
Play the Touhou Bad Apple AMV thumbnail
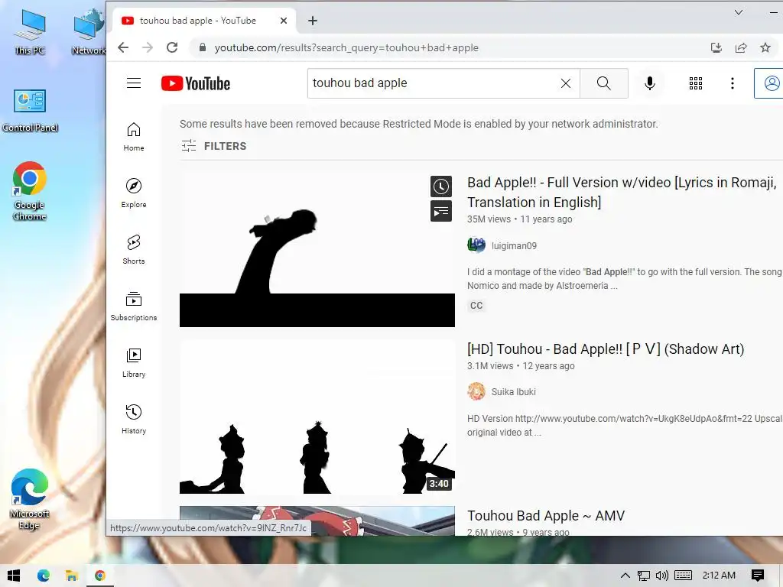317,521
